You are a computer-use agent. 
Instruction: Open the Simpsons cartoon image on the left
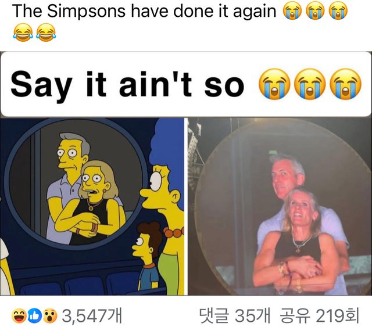92,206
